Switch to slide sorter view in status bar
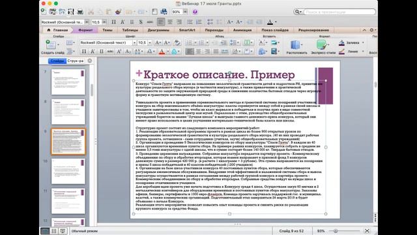The image size is (417, 235). 53,231
